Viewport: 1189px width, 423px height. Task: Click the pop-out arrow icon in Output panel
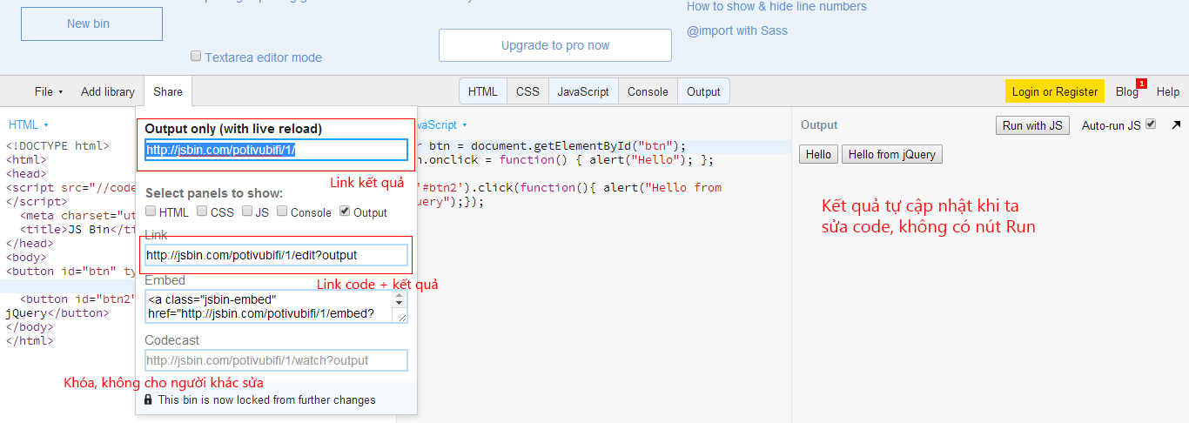pos(1177,125)
